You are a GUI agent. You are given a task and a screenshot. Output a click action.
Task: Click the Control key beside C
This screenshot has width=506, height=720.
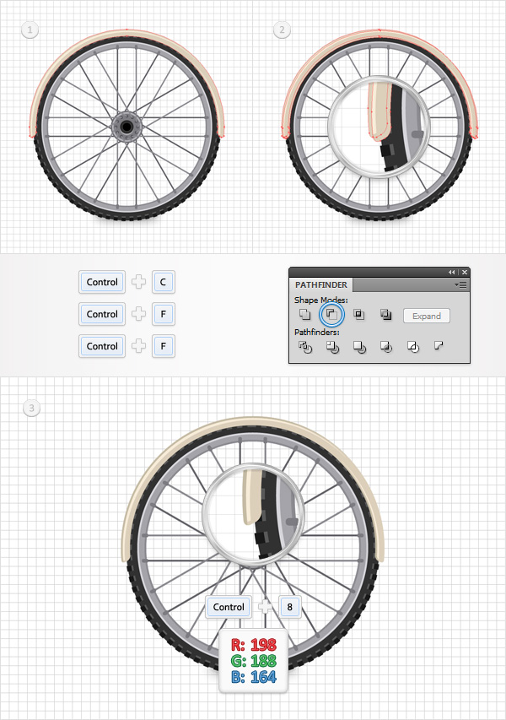coord(102,282)
